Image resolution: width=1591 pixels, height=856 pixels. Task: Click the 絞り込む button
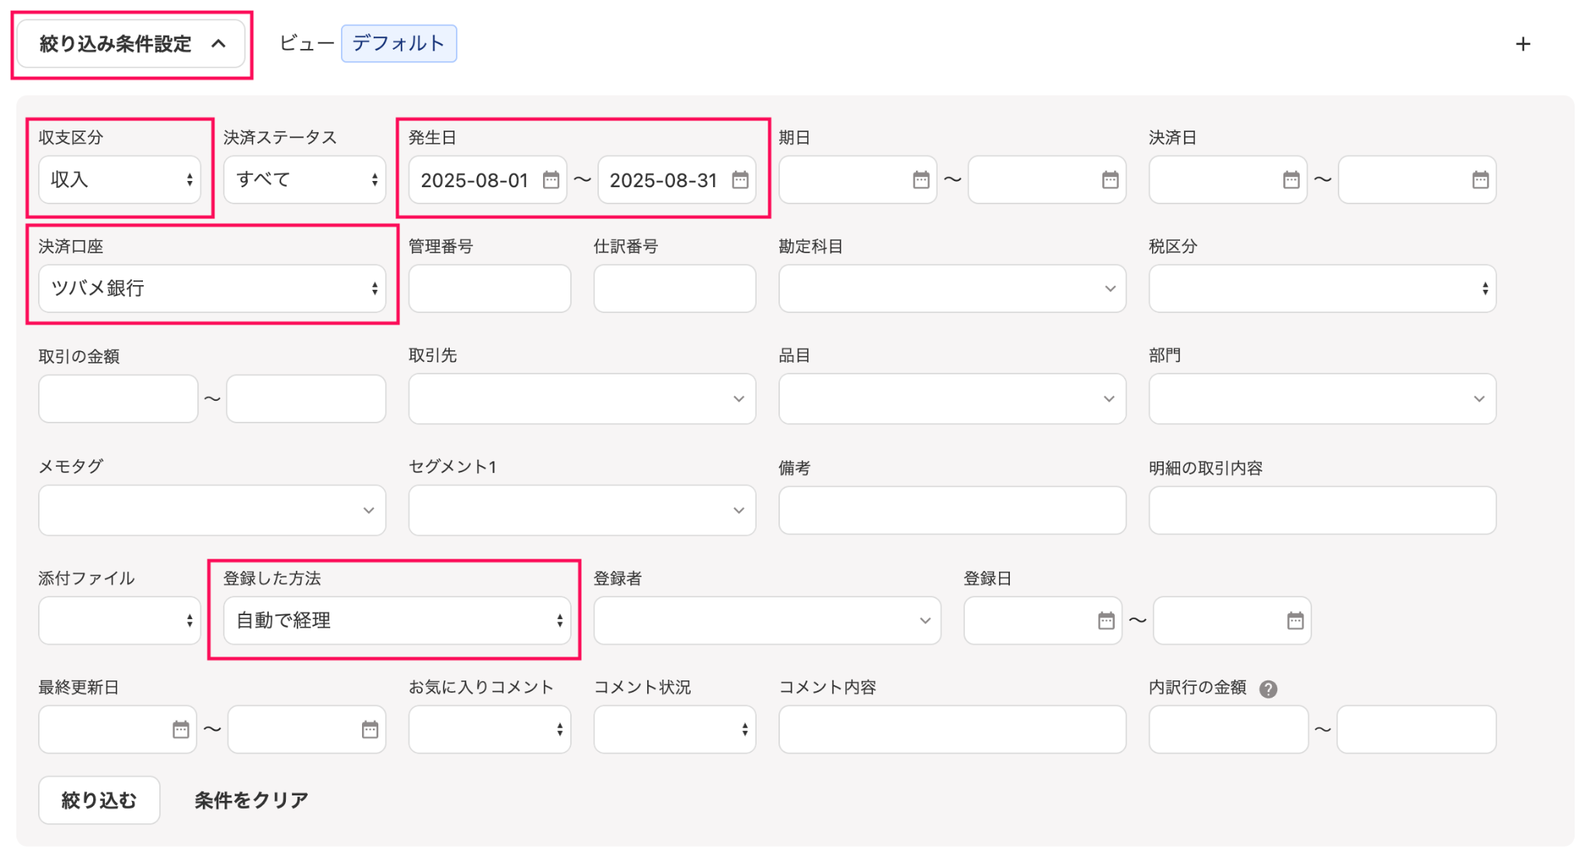pos(99,800)
